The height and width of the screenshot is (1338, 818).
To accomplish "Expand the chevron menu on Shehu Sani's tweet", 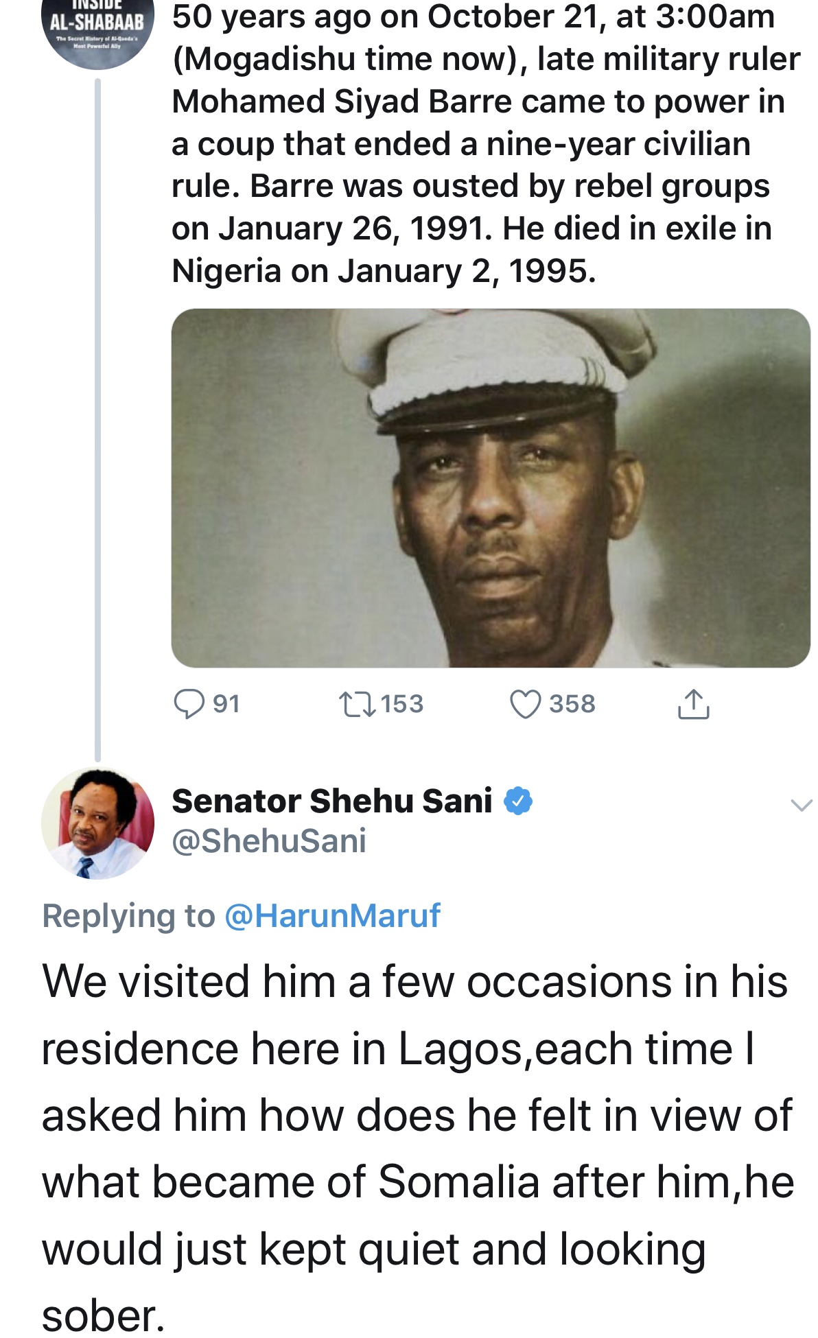I will 801,805.
